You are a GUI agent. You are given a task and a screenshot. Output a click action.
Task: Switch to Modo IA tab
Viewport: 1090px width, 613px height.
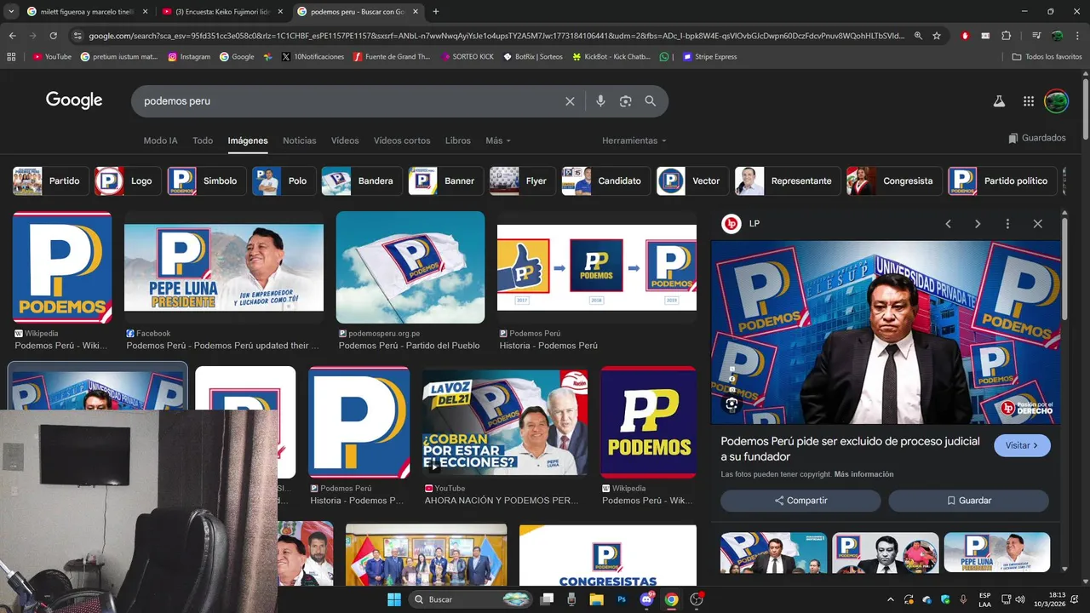(x=160, y=140)
